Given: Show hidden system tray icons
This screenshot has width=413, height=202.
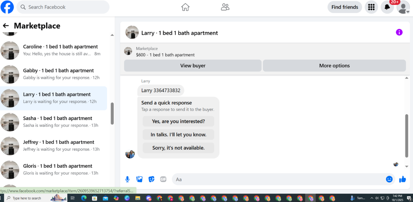Looking at the screenshot, I should click(371, 198).
